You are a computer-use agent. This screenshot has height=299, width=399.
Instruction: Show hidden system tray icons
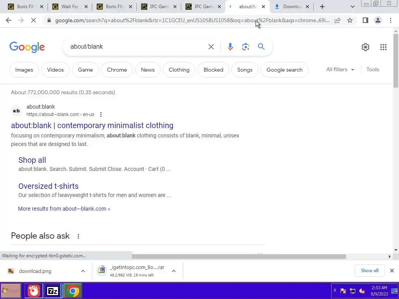[x=335, y=290]
